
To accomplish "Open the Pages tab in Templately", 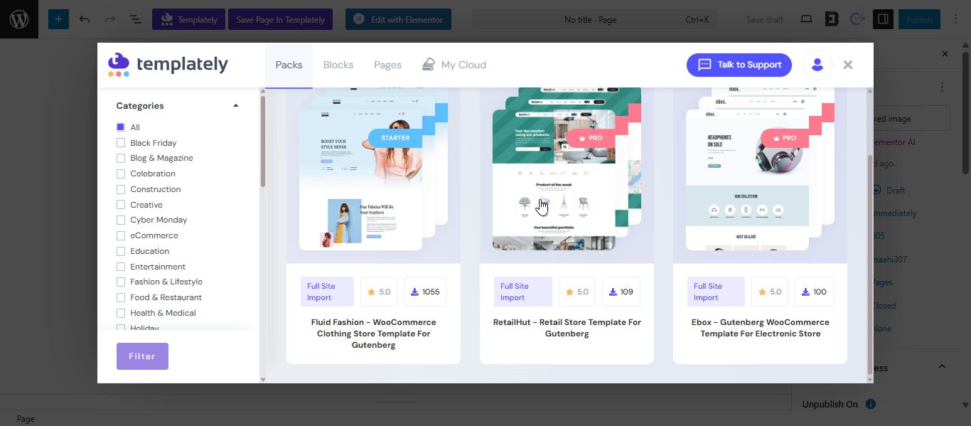I will click(x=388, y=65).
